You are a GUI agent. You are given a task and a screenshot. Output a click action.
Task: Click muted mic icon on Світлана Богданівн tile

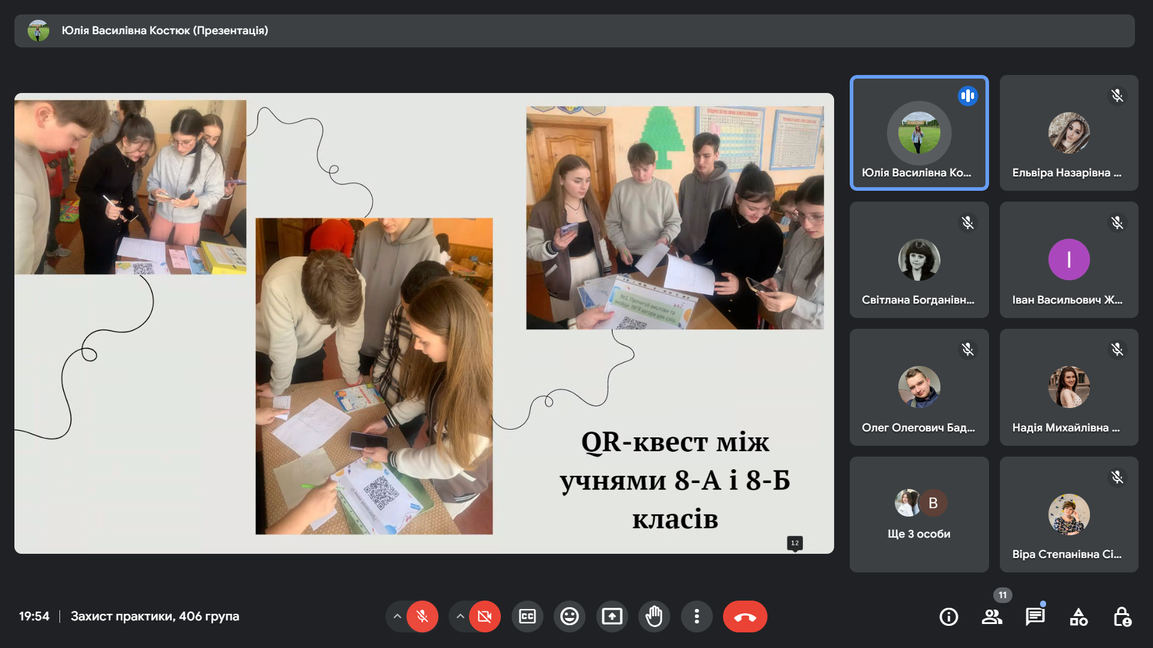coord(967,223)
